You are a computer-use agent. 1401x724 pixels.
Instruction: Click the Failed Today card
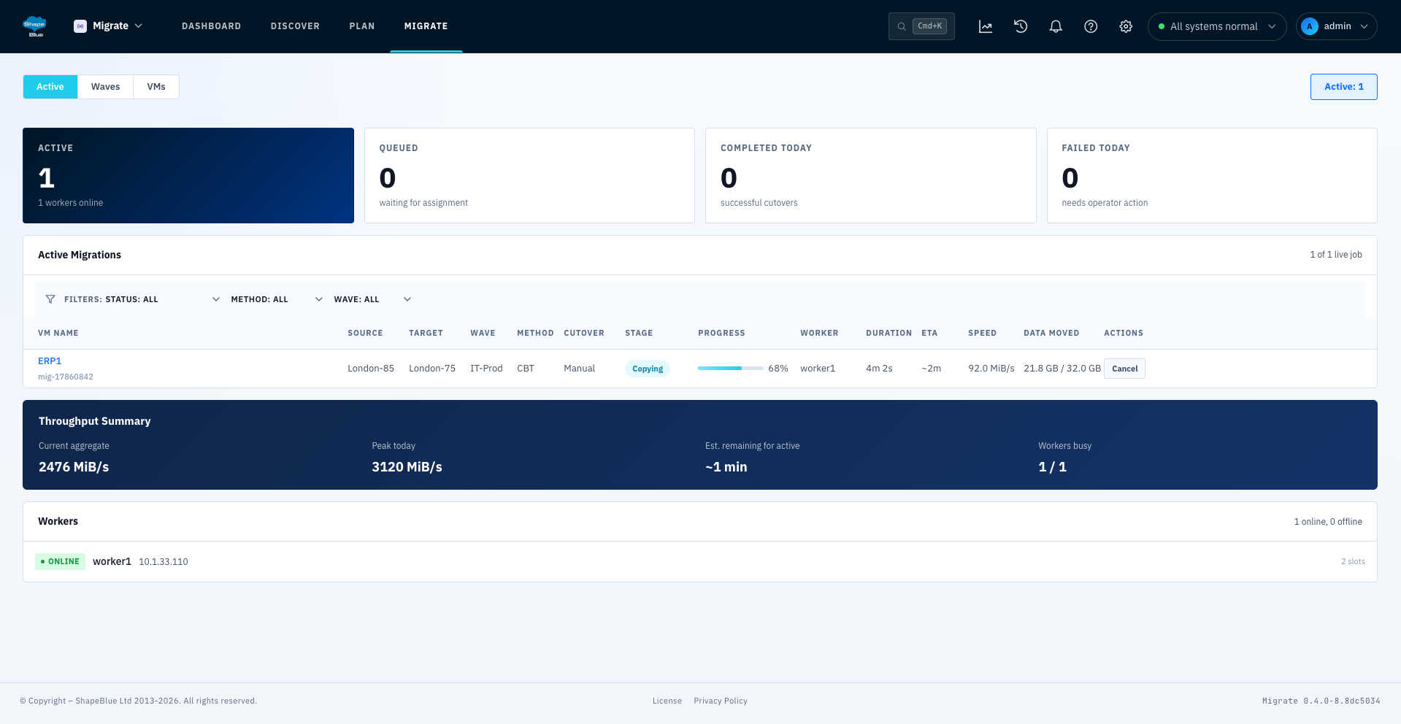(1212, 175)
